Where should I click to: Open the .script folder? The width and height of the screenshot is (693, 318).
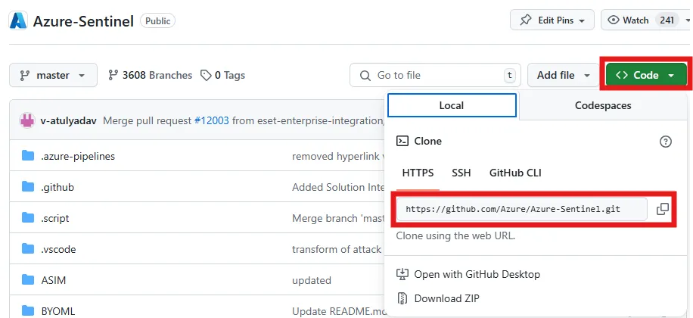[55, 218]
